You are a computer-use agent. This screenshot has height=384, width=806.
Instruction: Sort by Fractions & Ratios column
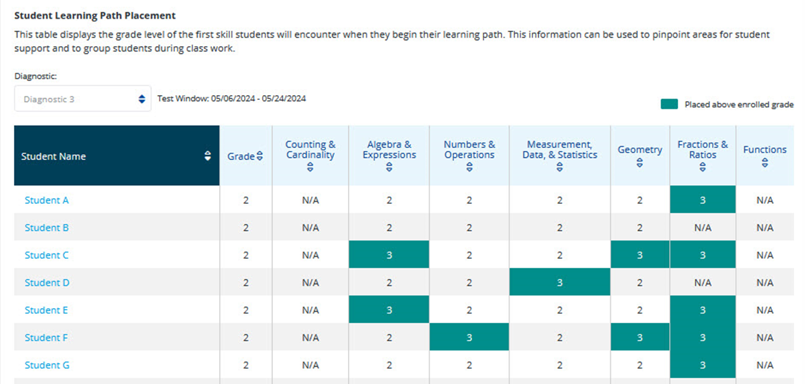pyautogui.click(x=702, y=168)
